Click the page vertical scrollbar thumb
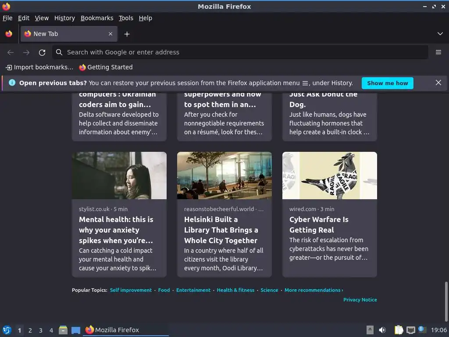449x337 pixels. [446, 301]
